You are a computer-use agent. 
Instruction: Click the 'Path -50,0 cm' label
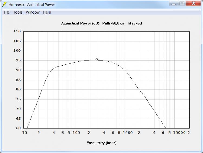(x=114, y=24)
